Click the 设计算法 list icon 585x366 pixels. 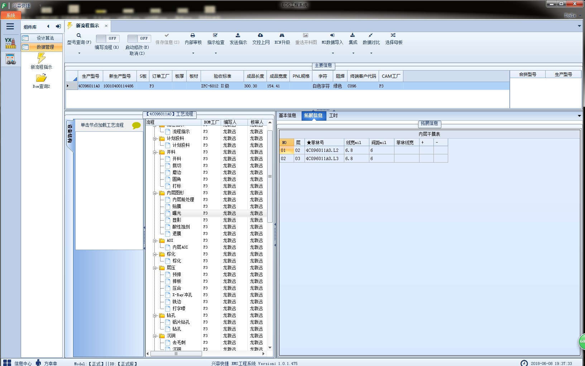[x=25, y=38]
